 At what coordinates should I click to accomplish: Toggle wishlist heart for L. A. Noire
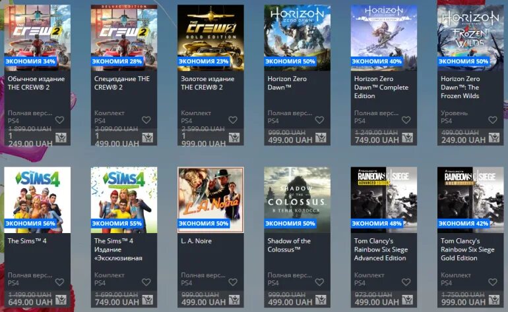click(x=233, y=282)
